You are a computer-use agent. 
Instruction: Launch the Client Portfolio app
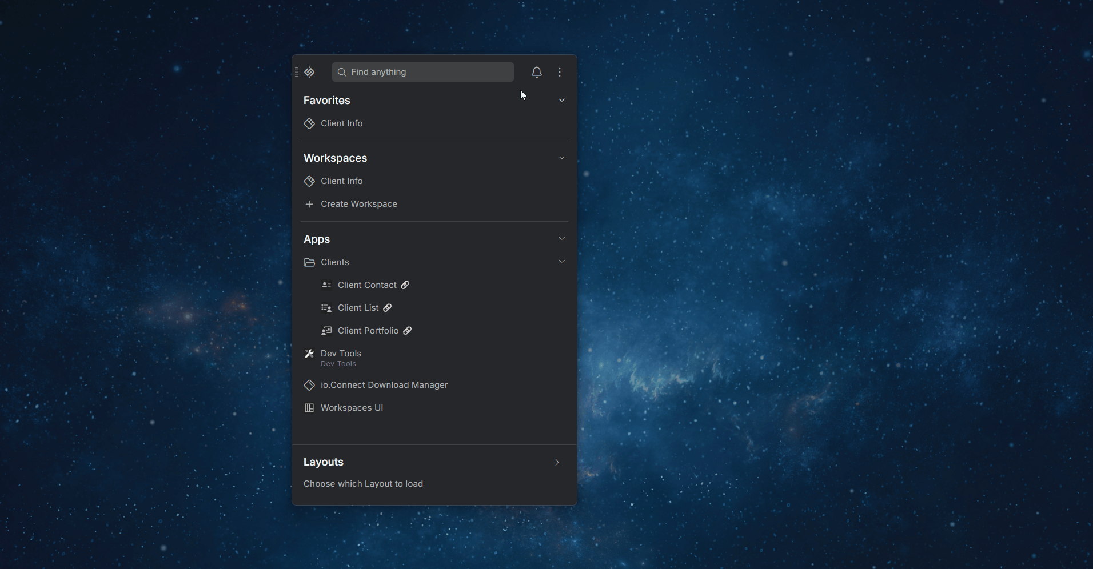tap(368, 331)
